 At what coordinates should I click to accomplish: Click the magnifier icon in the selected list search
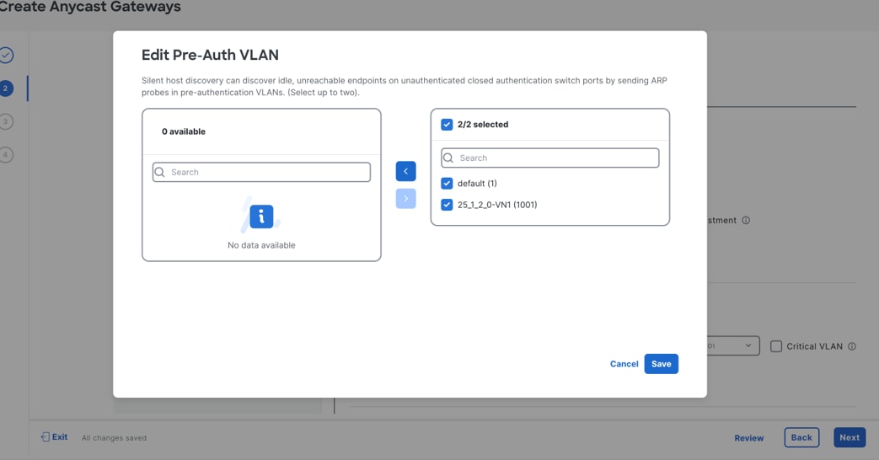[448, 158]
